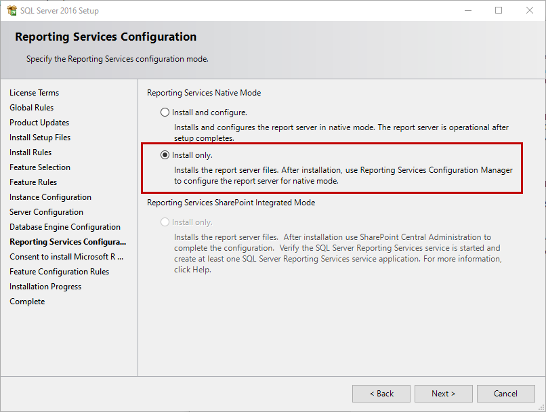
Task: Select Reporting Services Configuration step
Action: pyautogui.click(x=68, y=242)
